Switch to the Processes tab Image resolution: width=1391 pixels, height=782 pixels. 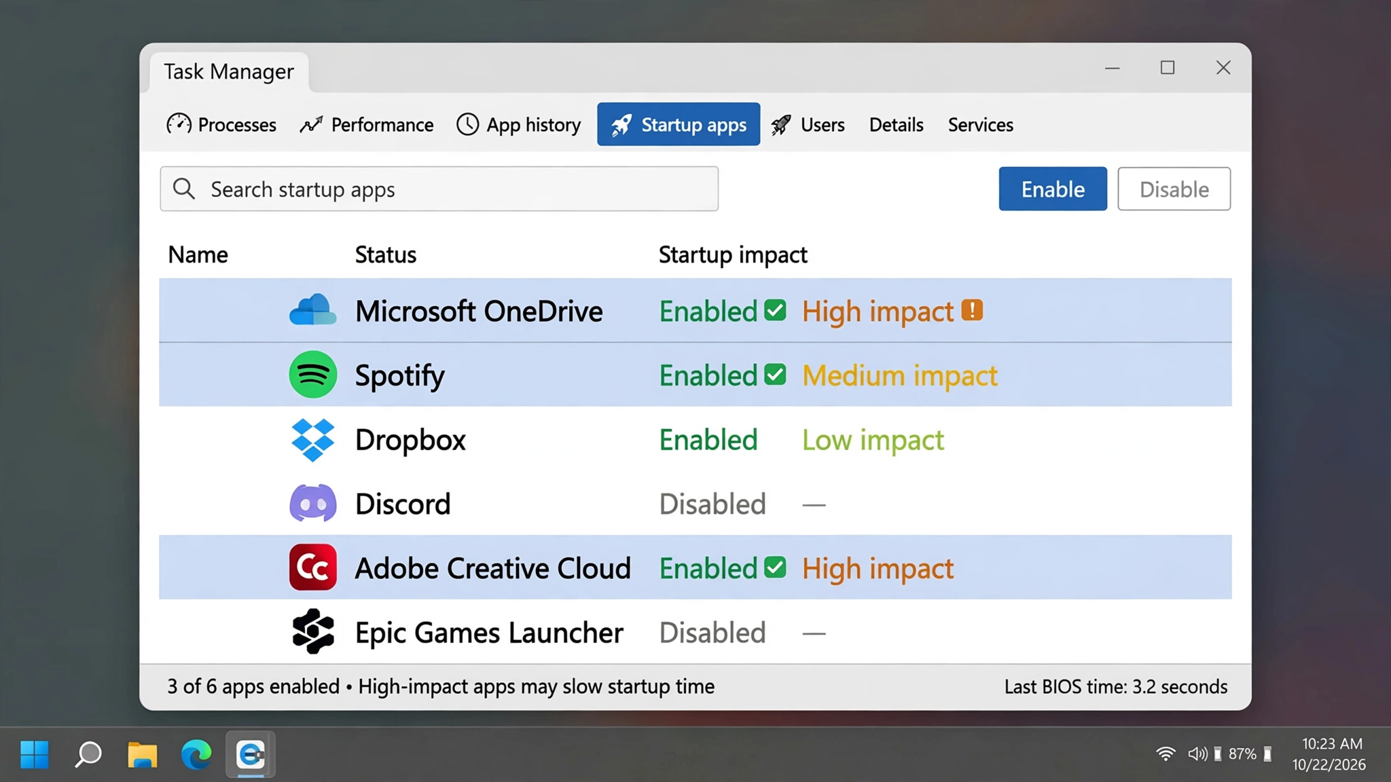click(x=221, y=125)
